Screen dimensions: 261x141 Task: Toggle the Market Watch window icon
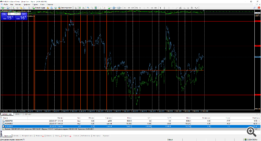click(14, 8)
